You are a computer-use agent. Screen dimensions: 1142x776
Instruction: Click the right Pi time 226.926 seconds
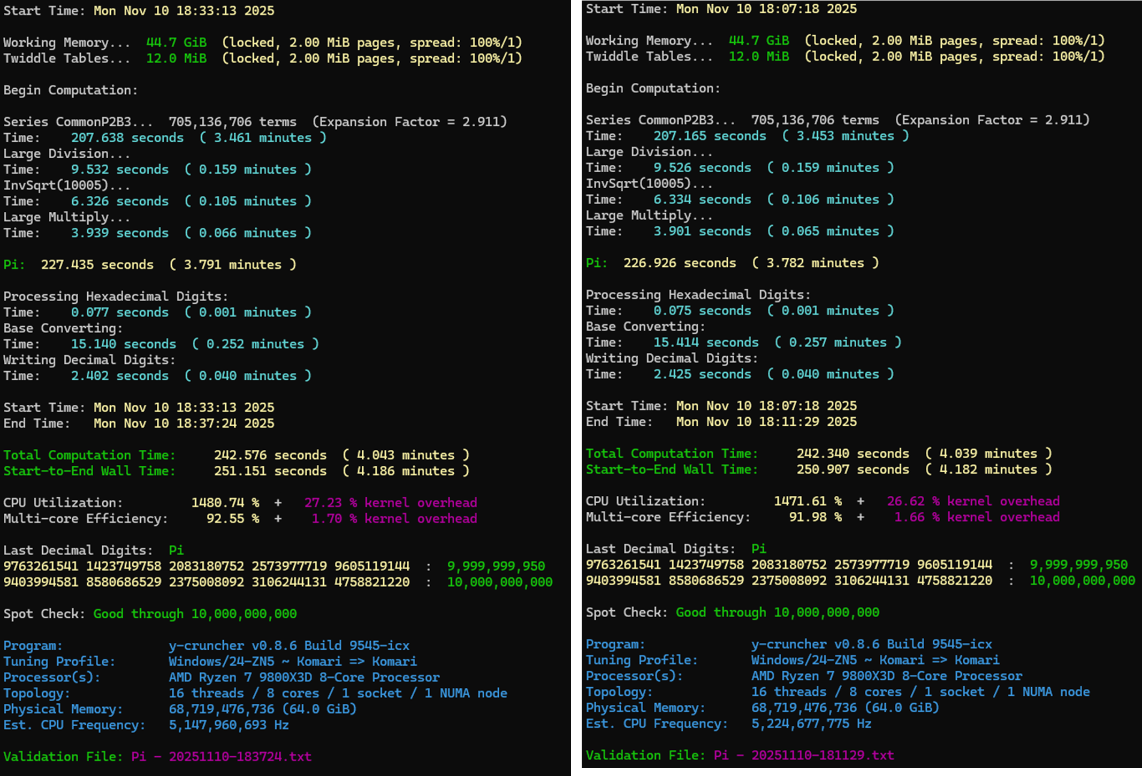pos(679,263)
